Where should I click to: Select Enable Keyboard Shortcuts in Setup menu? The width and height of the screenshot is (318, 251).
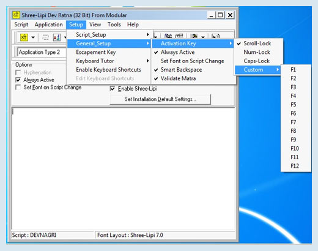click(109, 70)
